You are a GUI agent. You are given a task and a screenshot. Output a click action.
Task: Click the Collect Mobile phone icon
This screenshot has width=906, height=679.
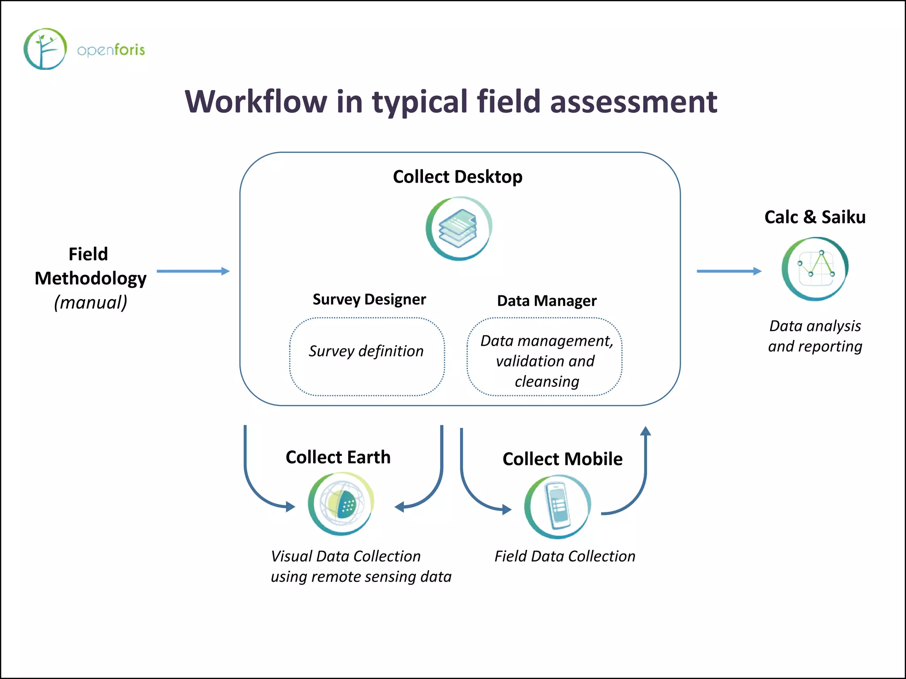[x=557, y=507]
